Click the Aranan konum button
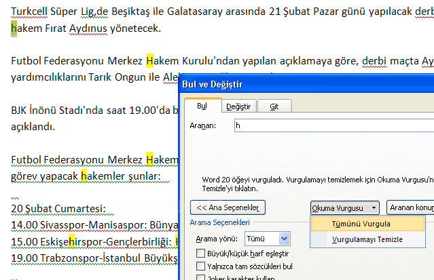Image resolution: width=434 pixels, height=280 pixels. [x=410, y=207]
